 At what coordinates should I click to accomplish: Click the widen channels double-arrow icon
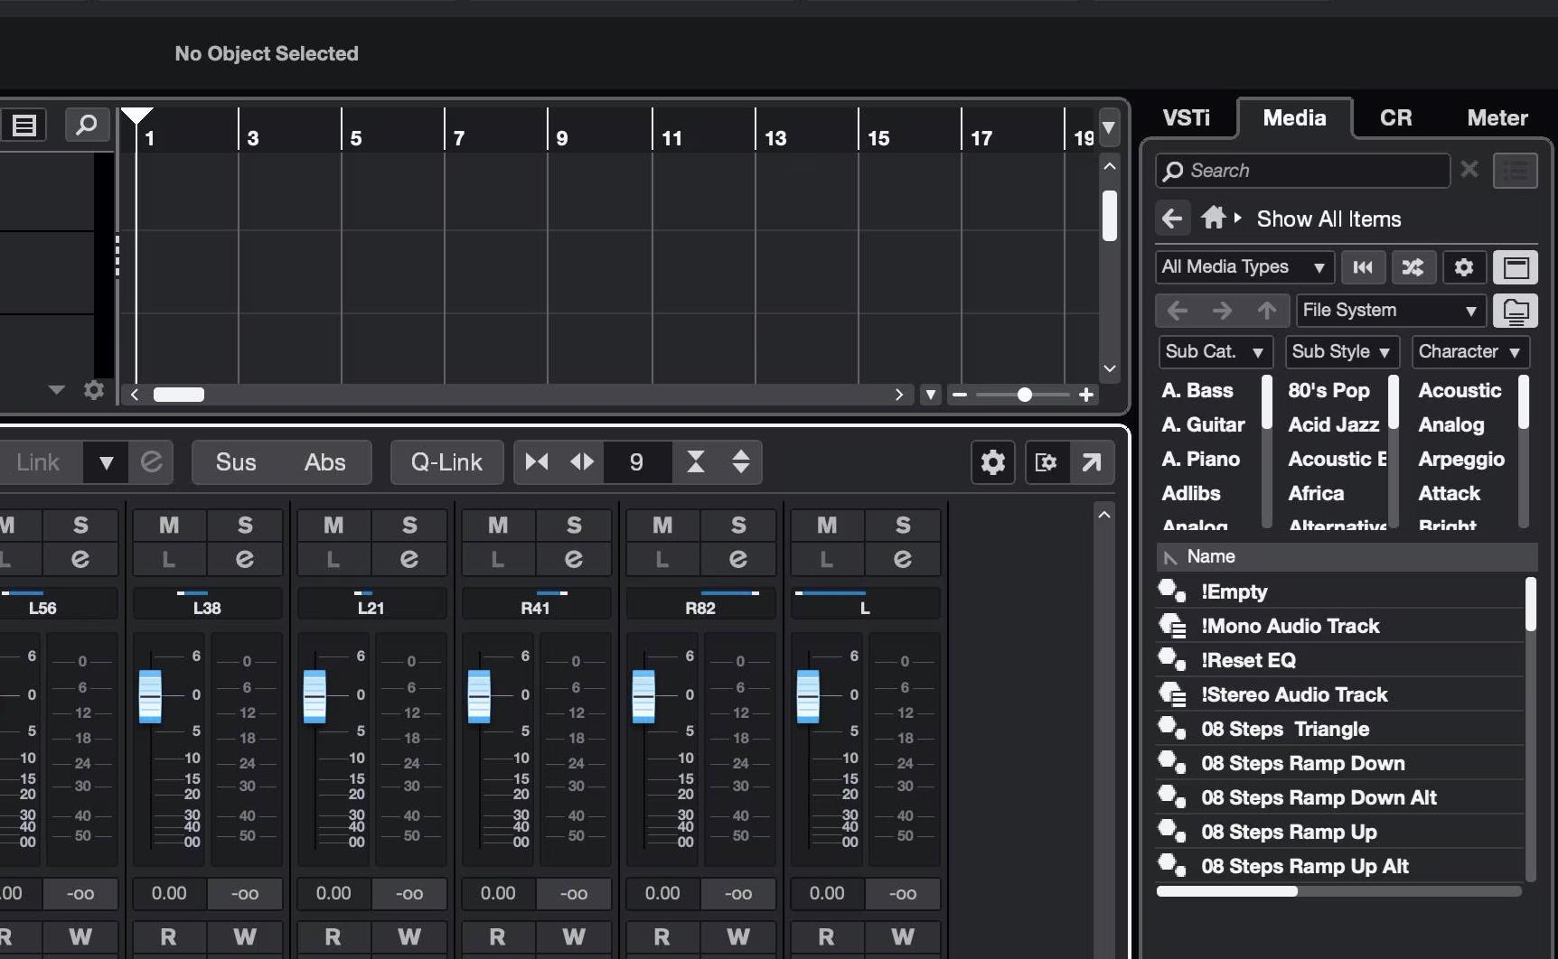tap(582, 462)
